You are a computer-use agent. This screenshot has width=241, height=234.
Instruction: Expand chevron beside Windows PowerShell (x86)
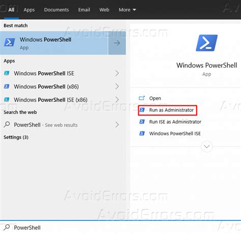pos(117,86)
